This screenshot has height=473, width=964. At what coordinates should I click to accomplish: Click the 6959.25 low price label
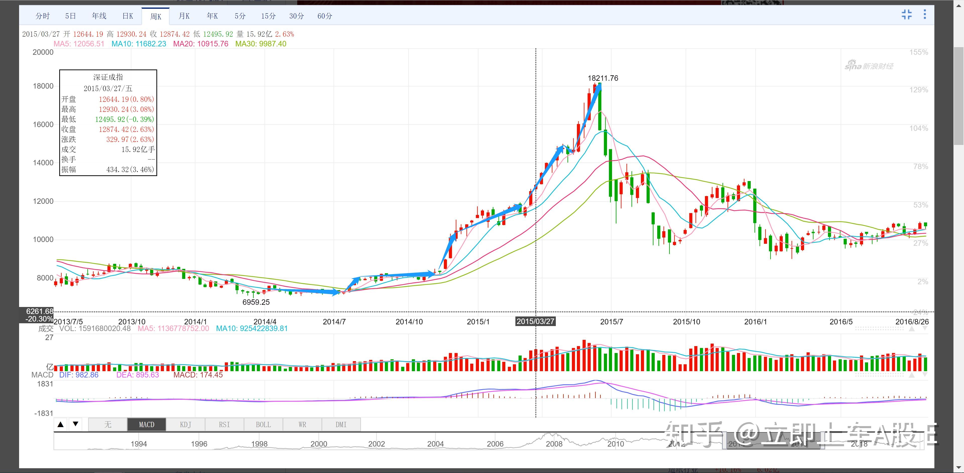tap(256, 302)
